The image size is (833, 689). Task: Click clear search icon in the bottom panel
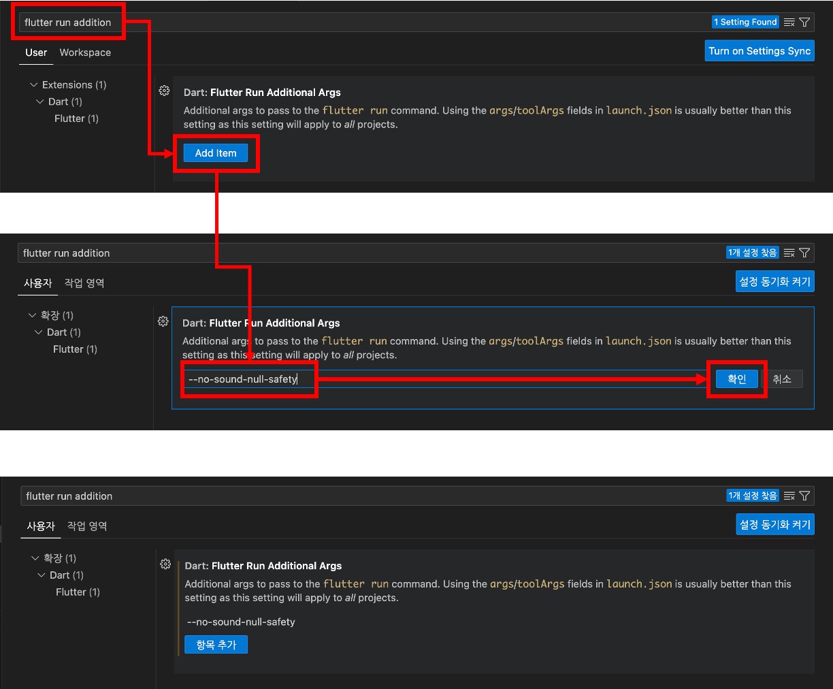pyautogui.click(x=789, y=496)
